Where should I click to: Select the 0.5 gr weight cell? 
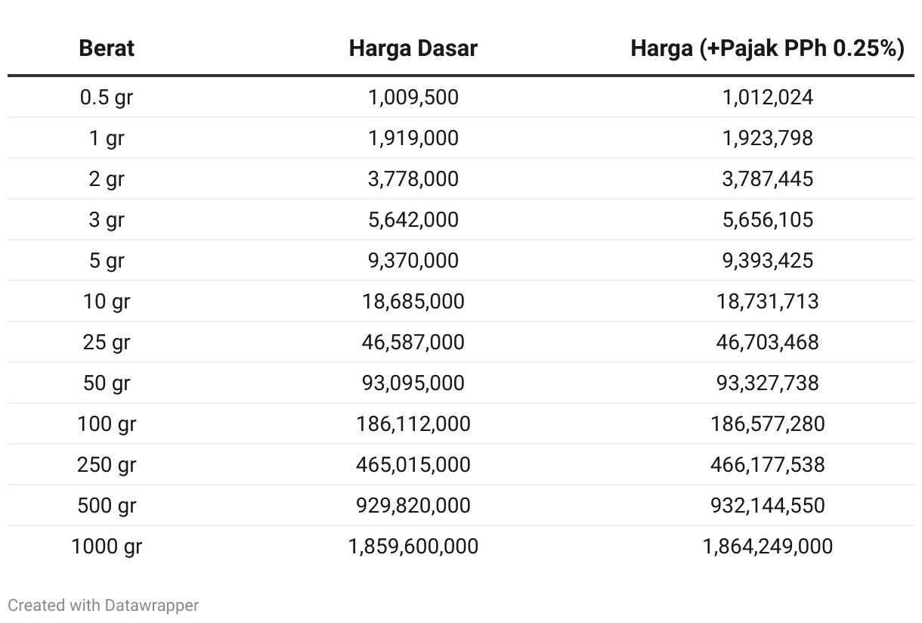(x=107, y=98)
